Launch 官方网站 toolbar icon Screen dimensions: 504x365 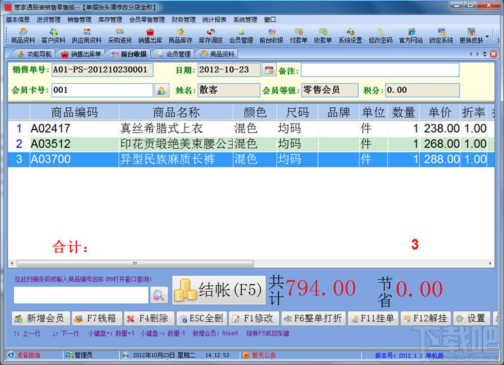[411, 35]
